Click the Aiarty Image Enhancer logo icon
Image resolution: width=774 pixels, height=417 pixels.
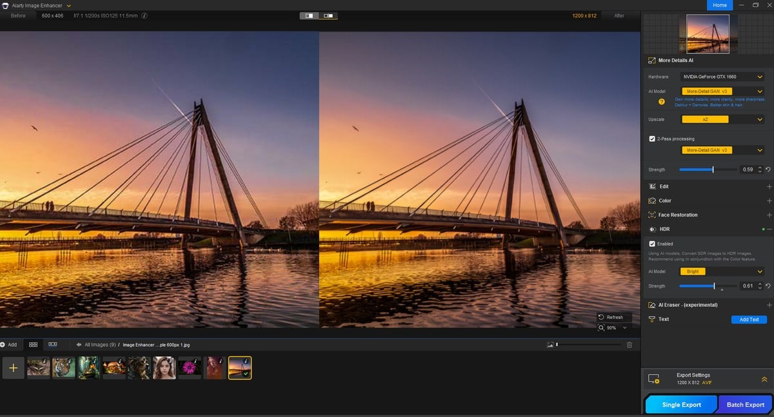coord(5,5)
